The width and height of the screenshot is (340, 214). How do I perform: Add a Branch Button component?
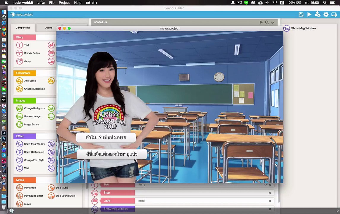pyautogui.click(x=28, y=53)
